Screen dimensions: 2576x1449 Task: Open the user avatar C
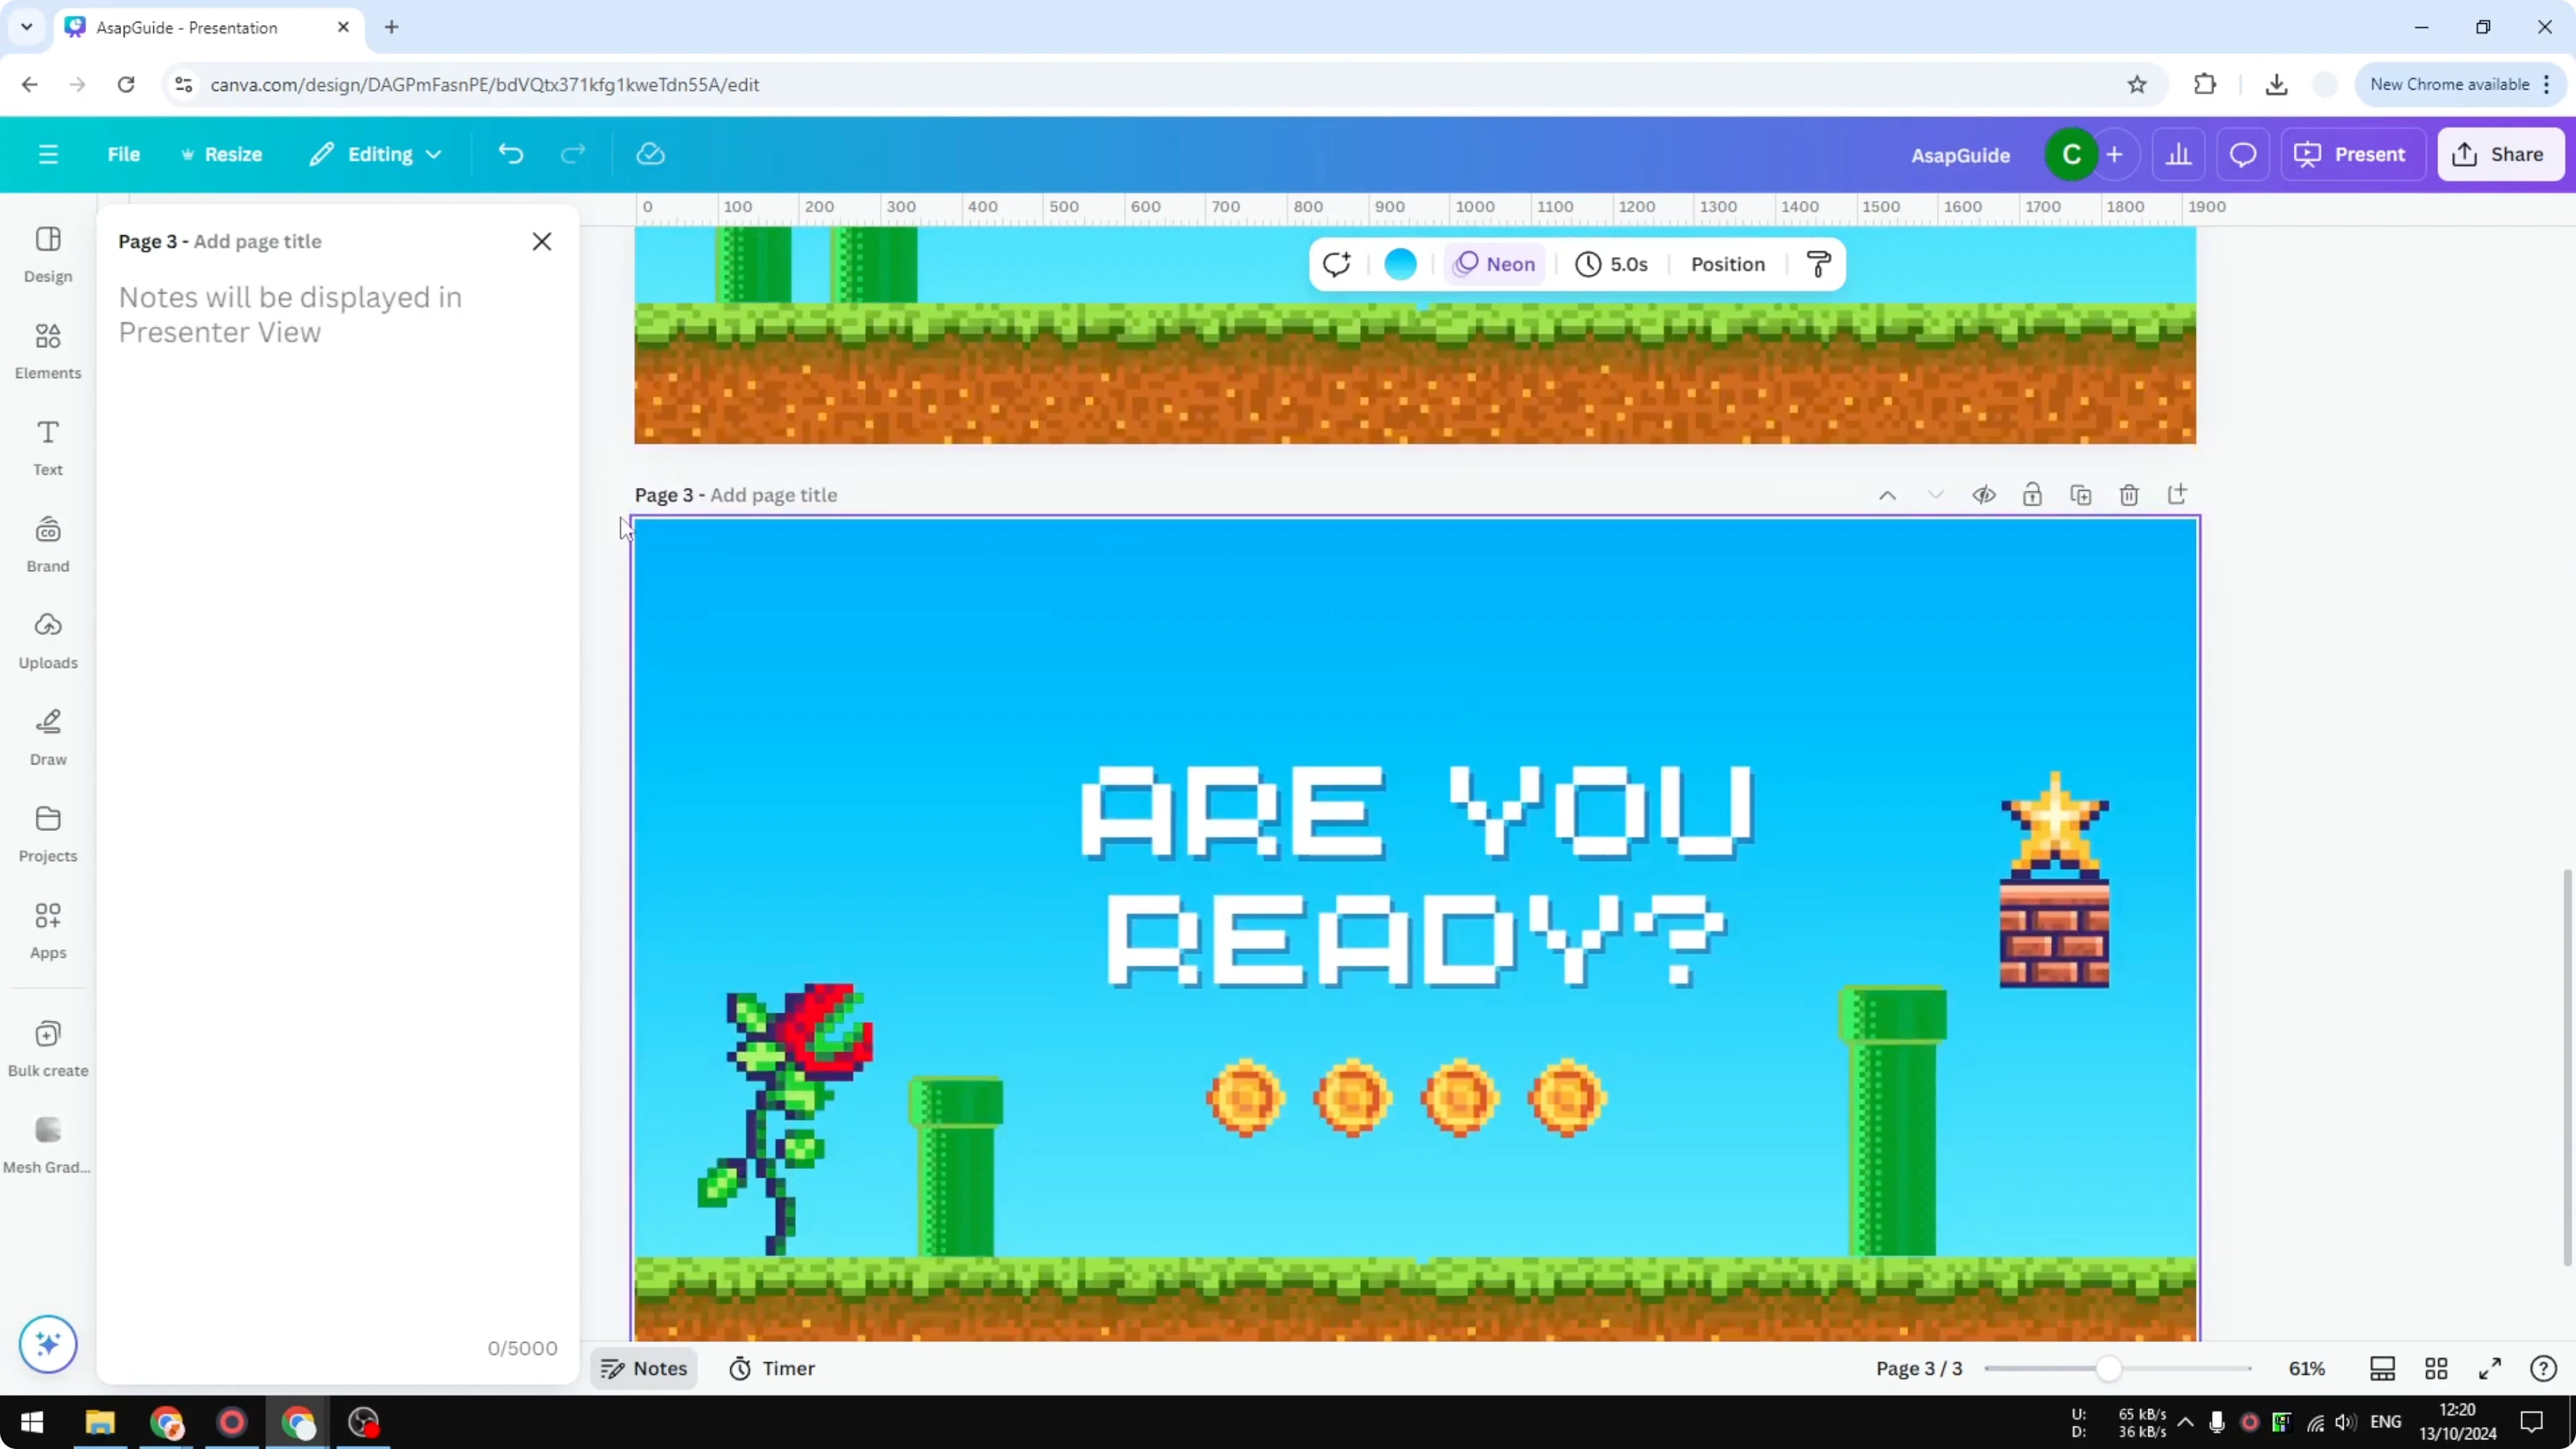coord(2071,155)
